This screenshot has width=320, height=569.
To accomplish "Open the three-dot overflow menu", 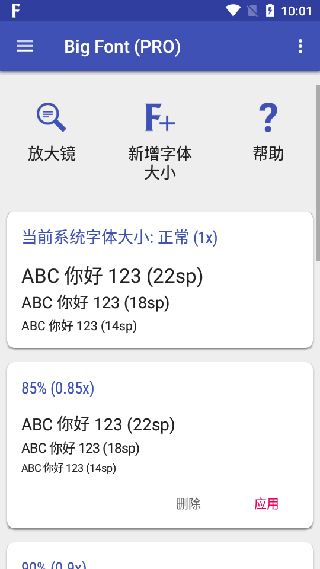I will [300, 46].
